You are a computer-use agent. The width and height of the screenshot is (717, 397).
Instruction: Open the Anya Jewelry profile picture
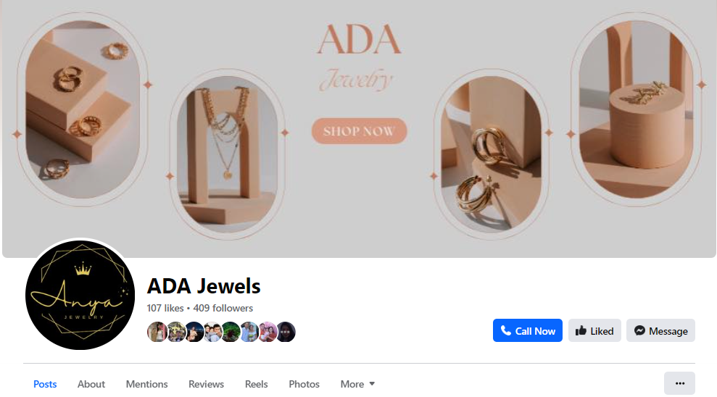(80, 295)
